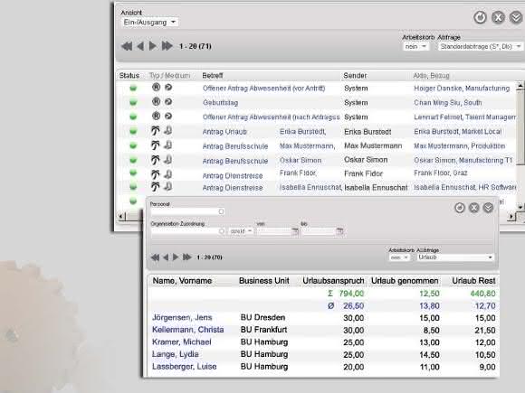Open Chan Ming Siu, South reference
The height and width of the screenshot is (393, 525).
(x=448, y=103)
